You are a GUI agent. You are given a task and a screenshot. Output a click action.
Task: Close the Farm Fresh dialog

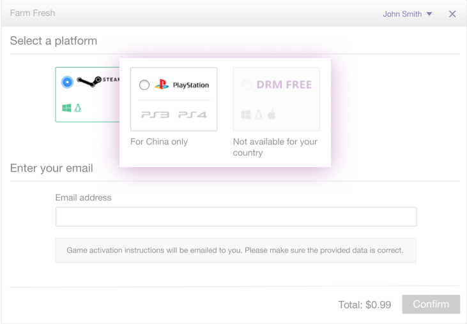point(452,14)
